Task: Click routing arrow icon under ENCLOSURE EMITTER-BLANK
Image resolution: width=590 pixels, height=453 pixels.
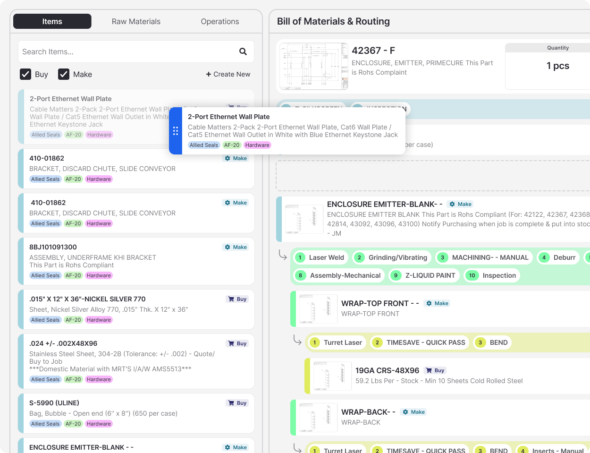Action: tap(283, 255)
